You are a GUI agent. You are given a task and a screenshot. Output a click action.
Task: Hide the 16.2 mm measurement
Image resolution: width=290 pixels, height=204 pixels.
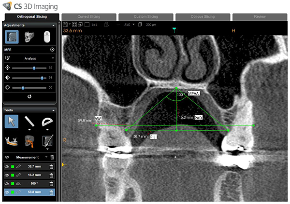[x=7, y=175]
